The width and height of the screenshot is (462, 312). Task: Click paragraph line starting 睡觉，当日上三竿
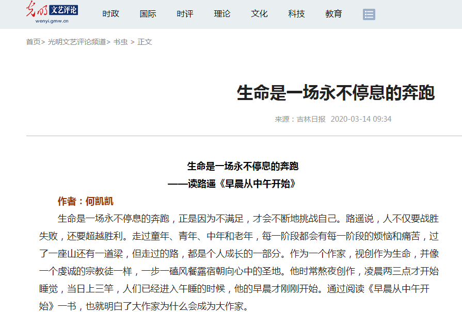point(234,288)
